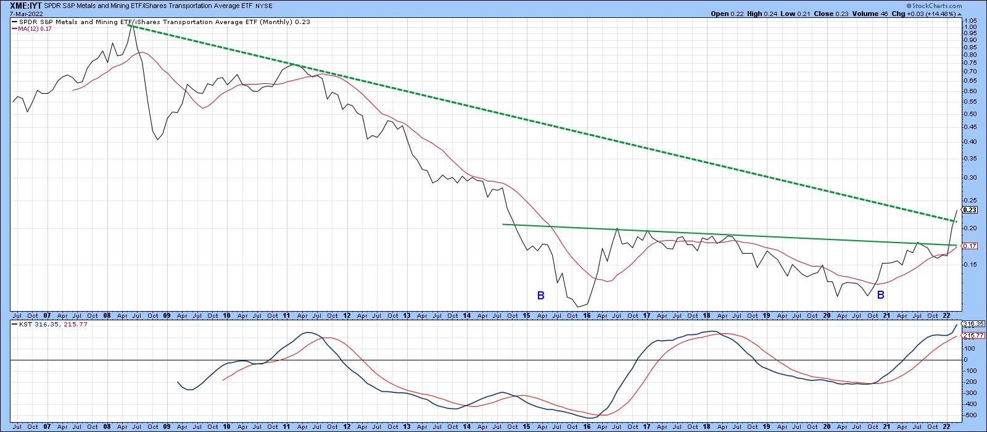987x432 pixels.
Task: Click the green up arrow beside Chg
Action: [x=959, y=14]
